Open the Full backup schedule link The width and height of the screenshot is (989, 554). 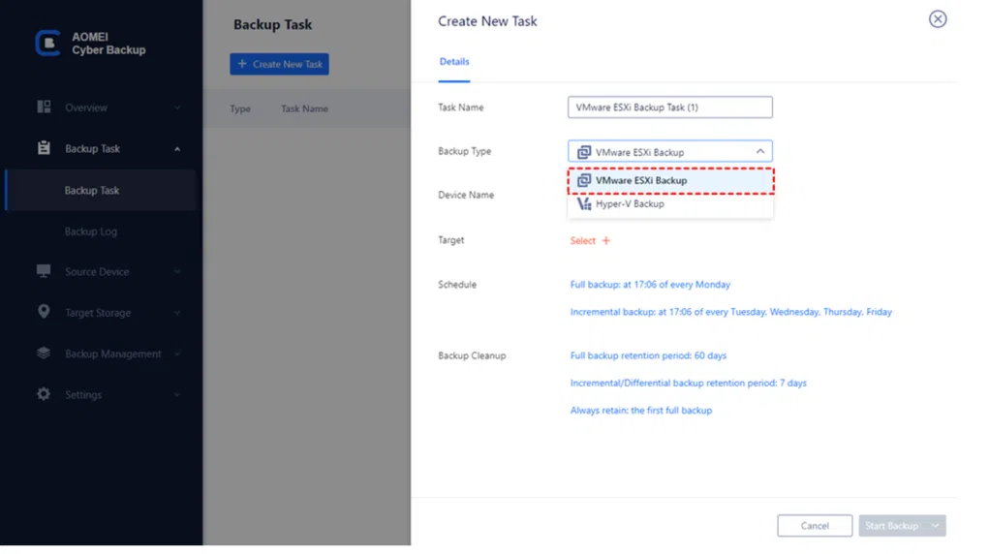[x=650, y=285]
